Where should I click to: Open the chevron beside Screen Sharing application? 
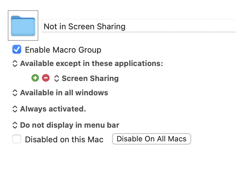56,78
